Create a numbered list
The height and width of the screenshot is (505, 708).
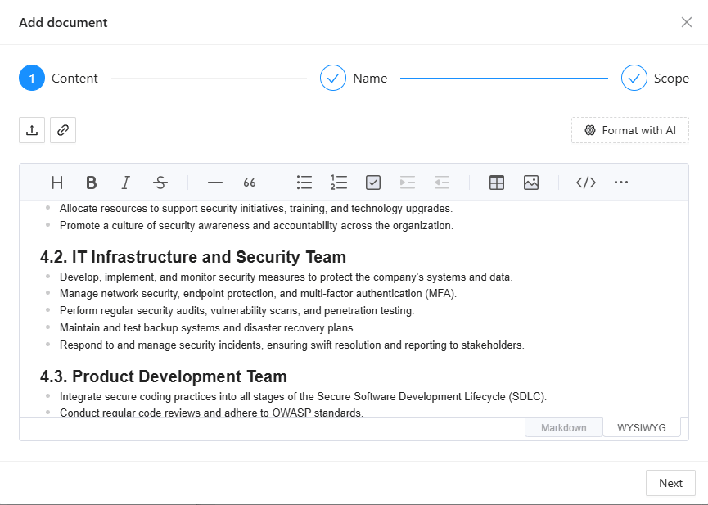click(338, 182)
